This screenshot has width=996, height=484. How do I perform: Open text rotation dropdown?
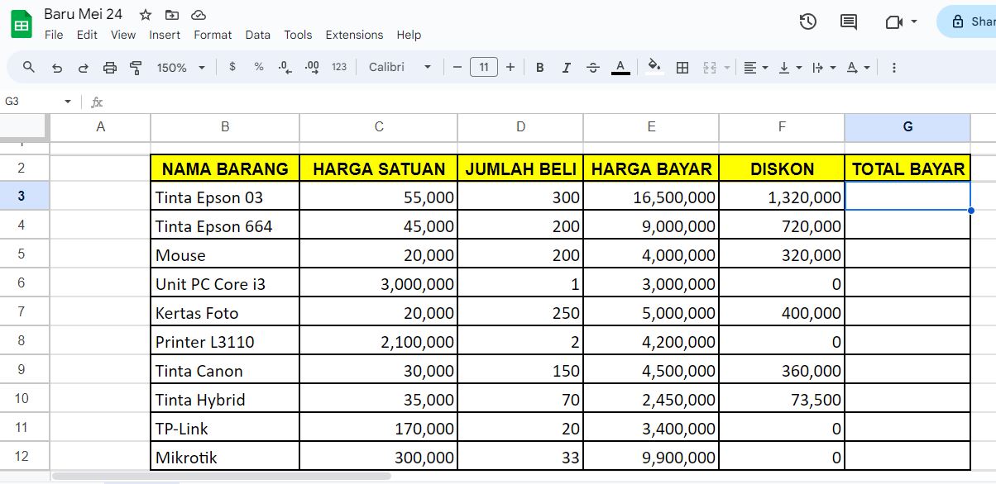tap(858, 68)
